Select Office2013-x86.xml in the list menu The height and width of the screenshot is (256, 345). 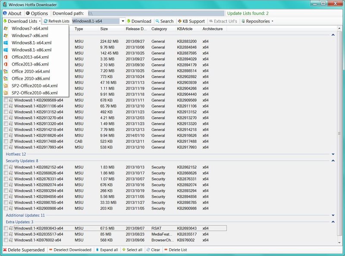pos(36,64)
